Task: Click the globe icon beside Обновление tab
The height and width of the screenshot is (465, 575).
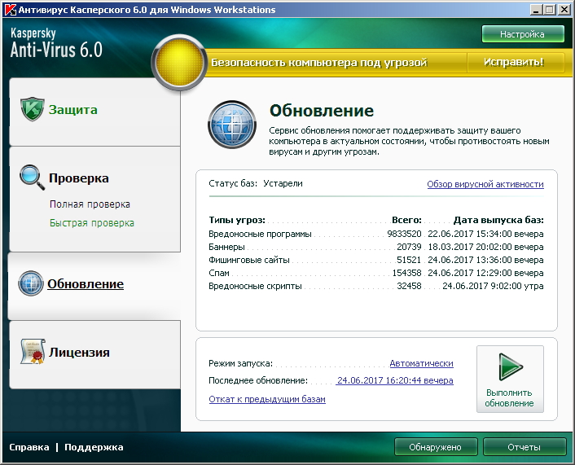Action: pos(30,284)
